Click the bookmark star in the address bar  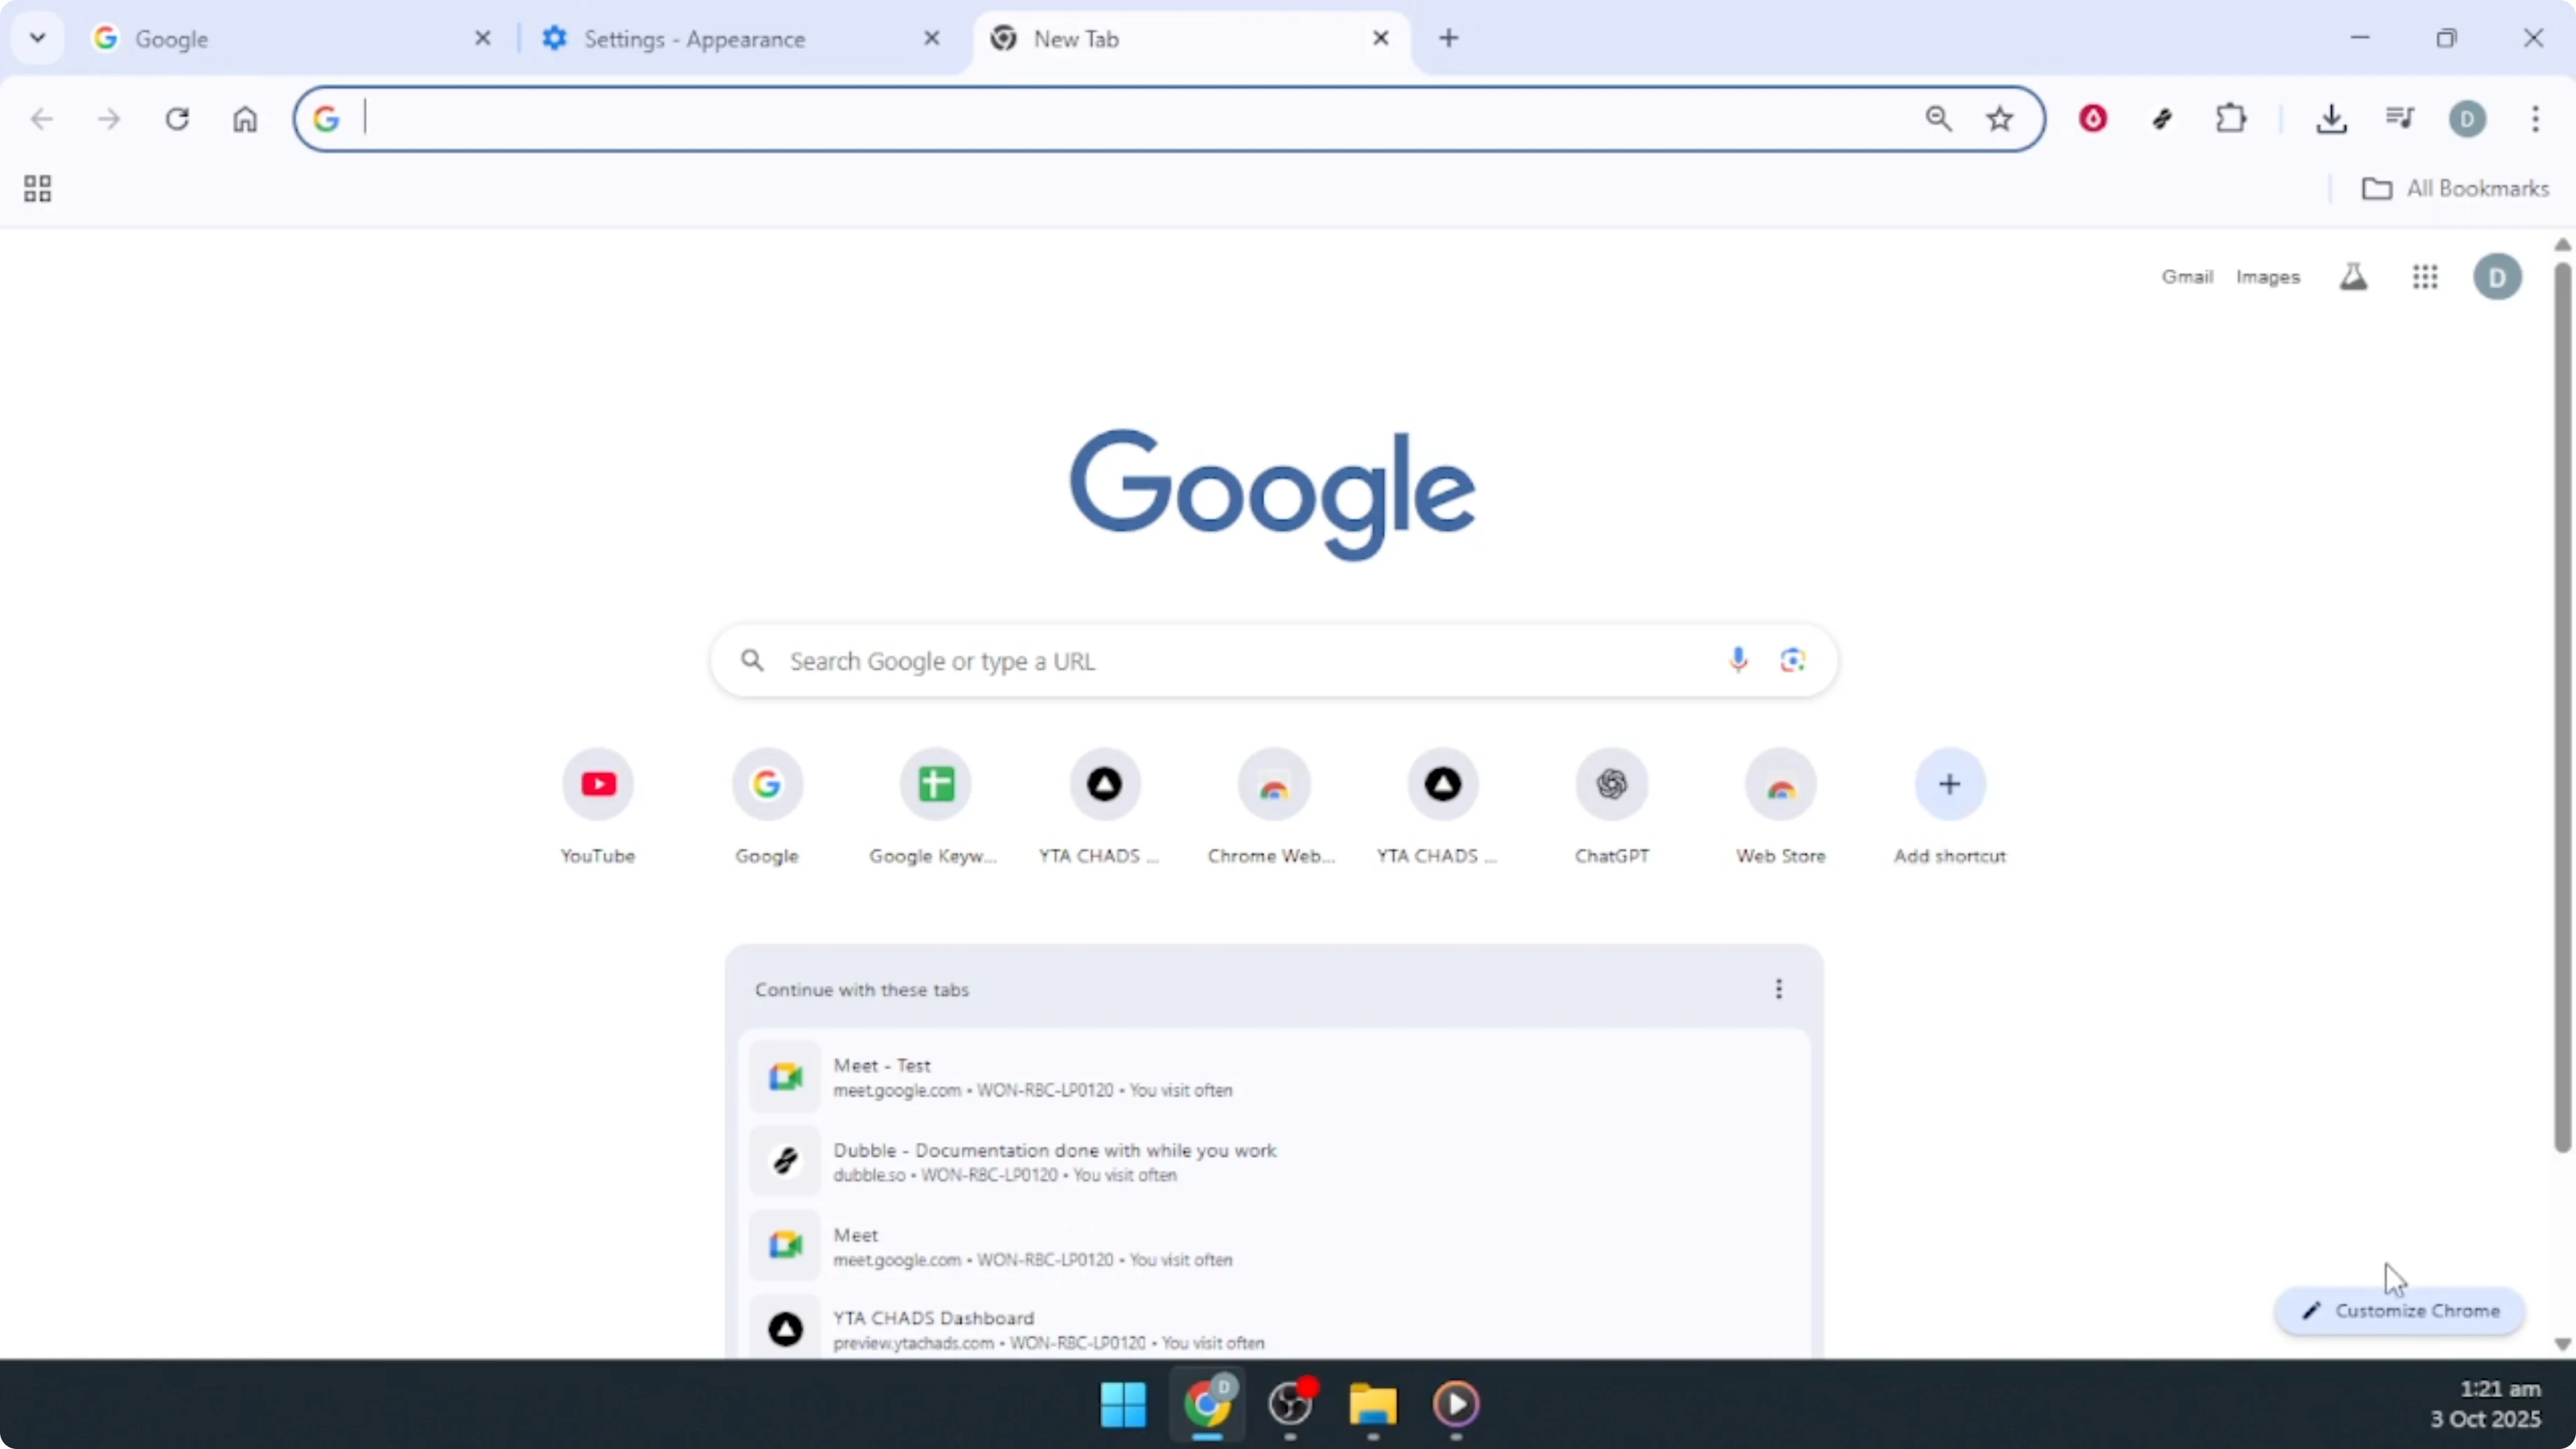click(x=1998, y=118)
